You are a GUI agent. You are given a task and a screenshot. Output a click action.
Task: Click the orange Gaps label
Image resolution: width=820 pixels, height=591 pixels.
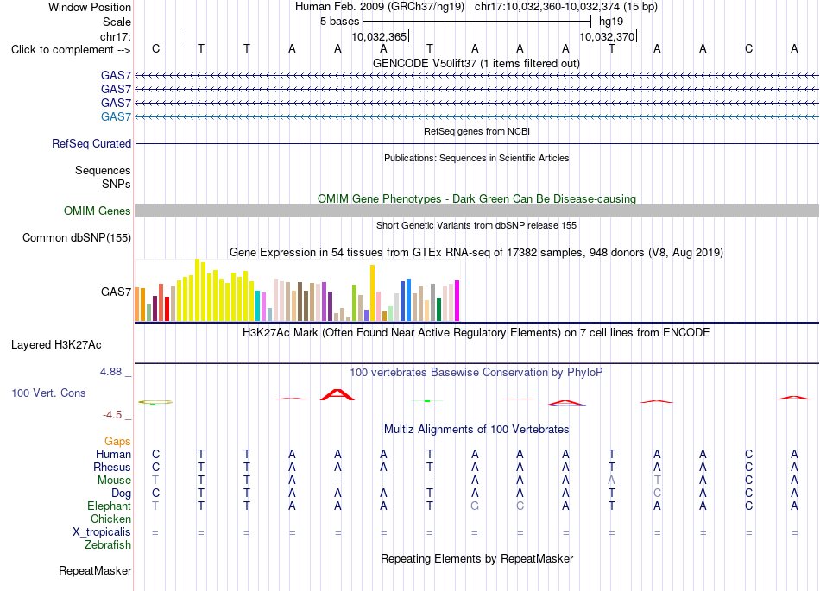click(117, 441)
